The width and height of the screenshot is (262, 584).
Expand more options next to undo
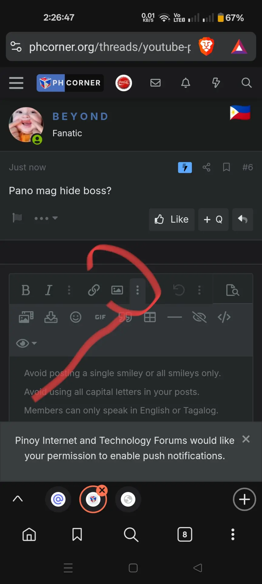(x=199, y=290)
